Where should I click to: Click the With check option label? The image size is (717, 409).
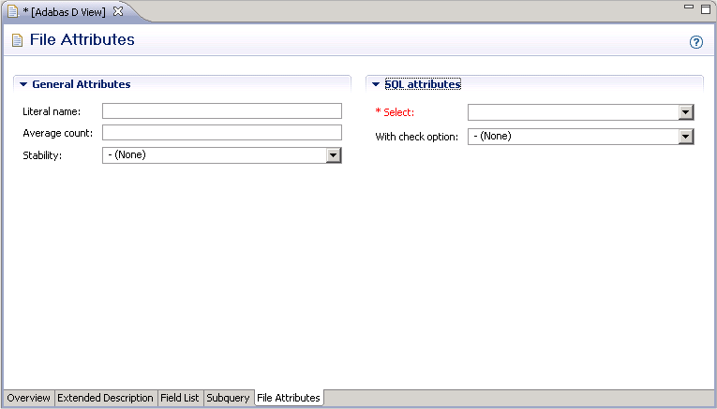pyautogui.click(x=416, y=137)
